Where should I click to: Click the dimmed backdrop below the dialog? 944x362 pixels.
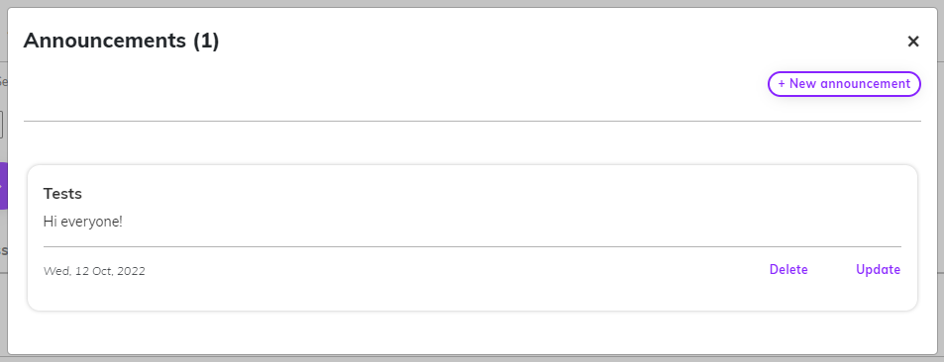(x=472, y=358)
